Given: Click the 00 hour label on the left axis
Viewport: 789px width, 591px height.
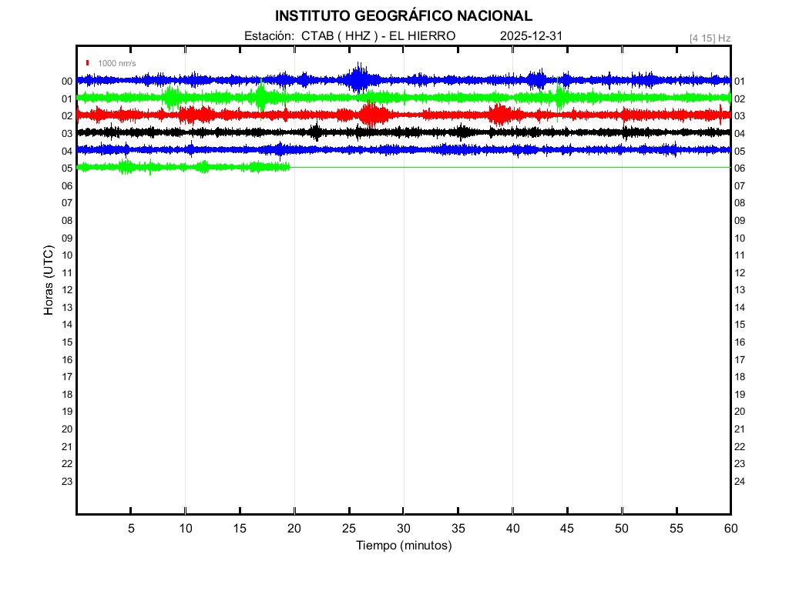Looking at the screenshot, I should click(67, 82).
